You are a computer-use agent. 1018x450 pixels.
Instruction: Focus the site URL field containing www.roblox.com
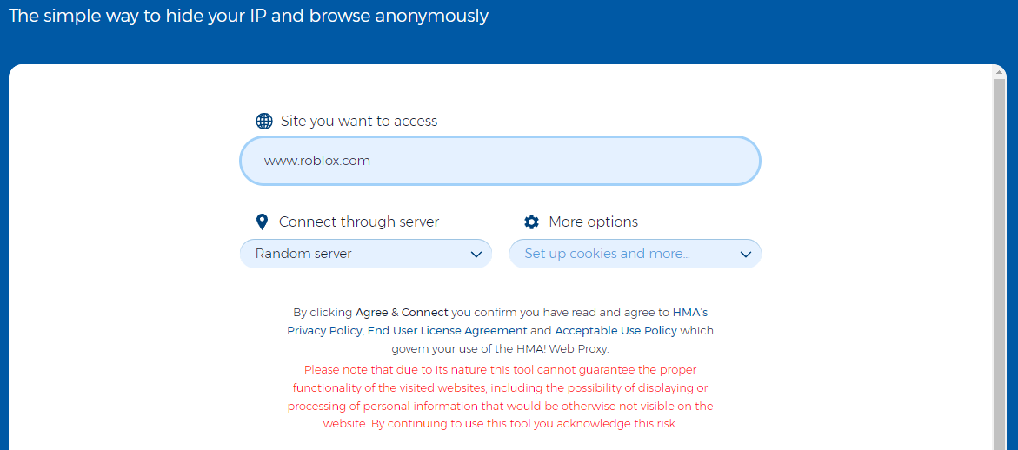[500, 161]
